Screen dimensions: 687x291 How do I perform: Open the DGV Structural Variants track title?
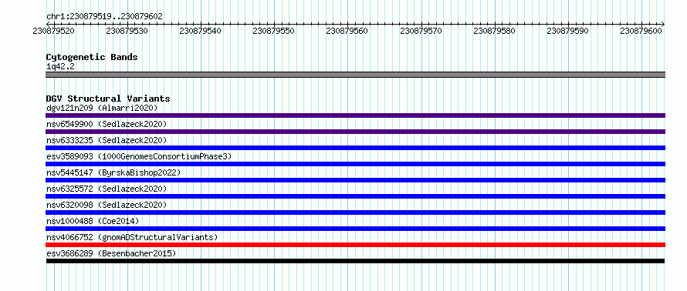click(108, 99)
